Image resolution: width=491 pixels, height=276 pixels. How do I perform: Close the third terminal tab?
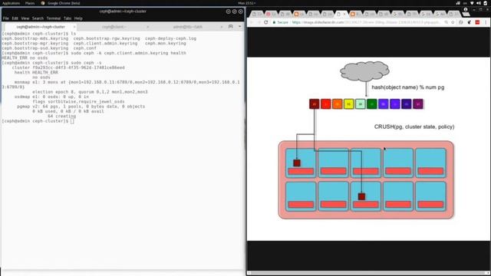click(x=222, y=27)
